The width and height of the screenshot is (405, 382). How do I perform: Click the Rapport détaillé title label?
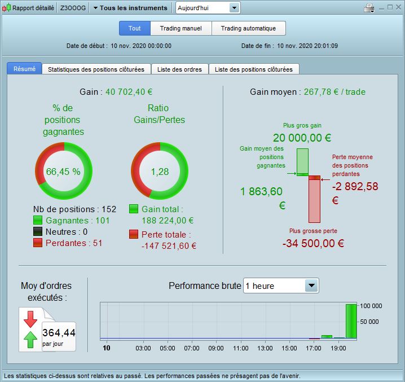coord(33,8)
